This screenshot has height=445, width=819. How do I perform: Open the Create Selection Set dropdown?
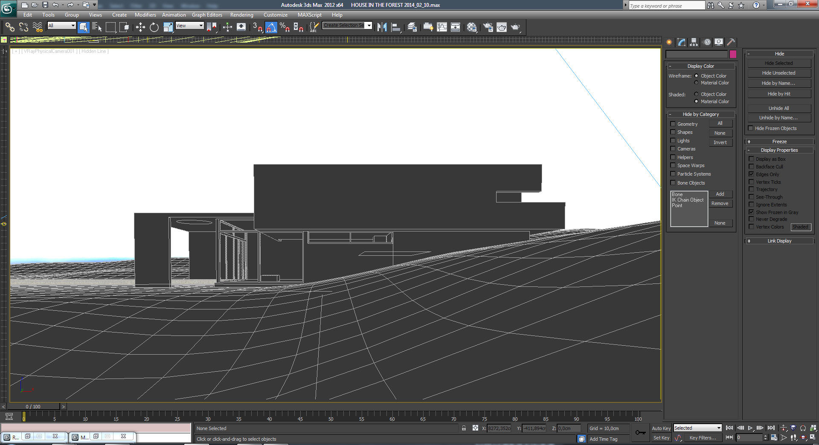pos(347,26)
